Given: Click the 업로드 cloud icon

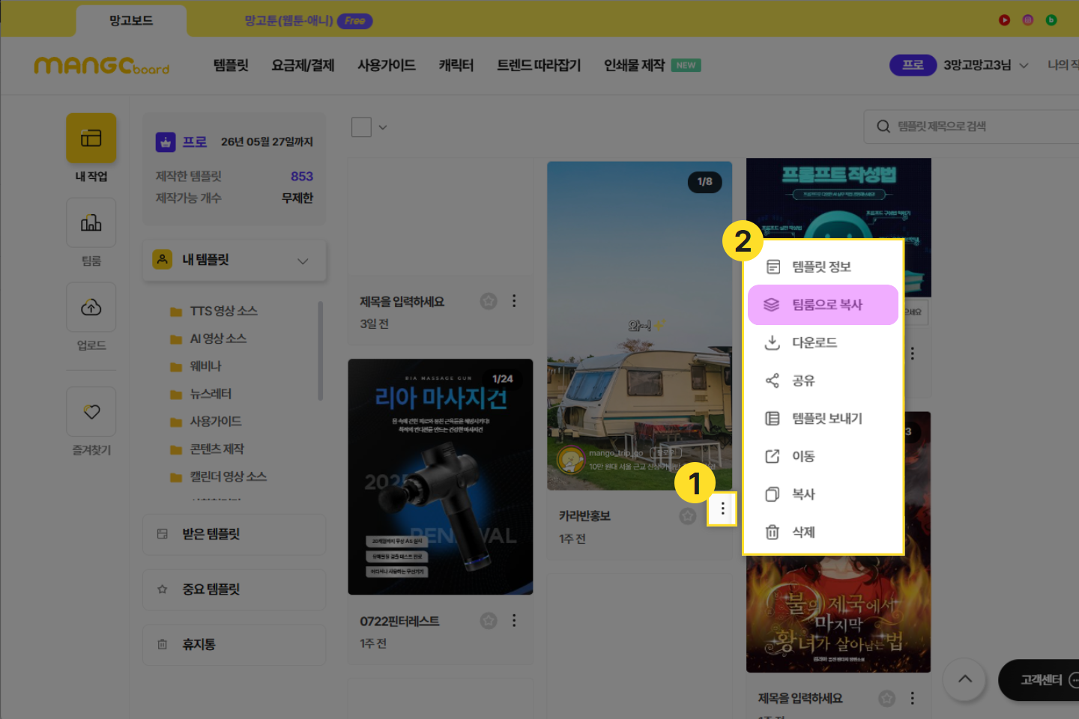Looking at the screenshot, I should (x=91, y=307).
